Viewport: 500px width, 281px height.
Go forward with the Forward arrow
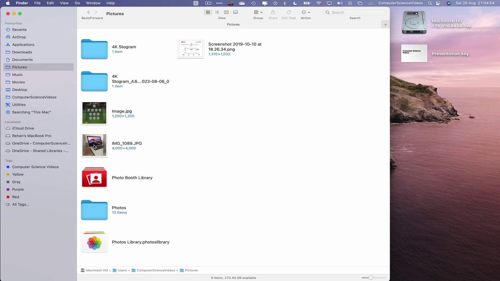point(96,12)
